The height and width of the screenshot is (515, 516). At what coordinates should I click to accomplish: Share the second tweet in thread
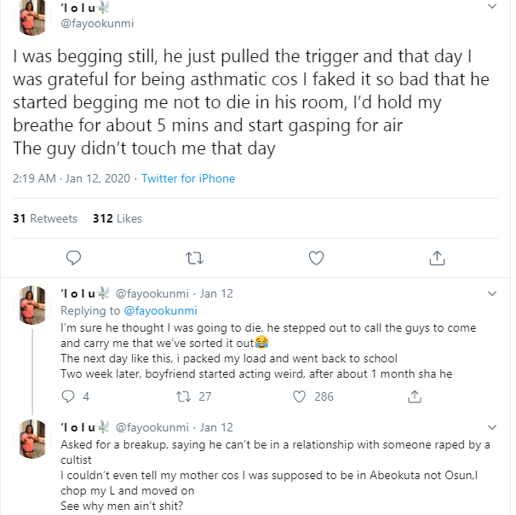coord(416,396)
